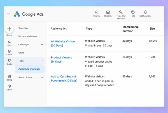Viewport: 168px width, 113px height.
Task: Open the Recommendations menu item
Action: pos(27,36)
